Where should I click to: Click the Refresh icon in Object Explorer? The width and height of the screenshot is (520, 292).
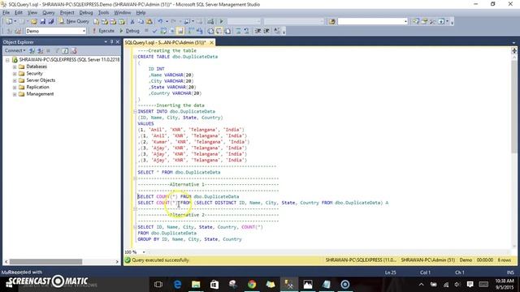pyautogui.click(x=65, y=50)
